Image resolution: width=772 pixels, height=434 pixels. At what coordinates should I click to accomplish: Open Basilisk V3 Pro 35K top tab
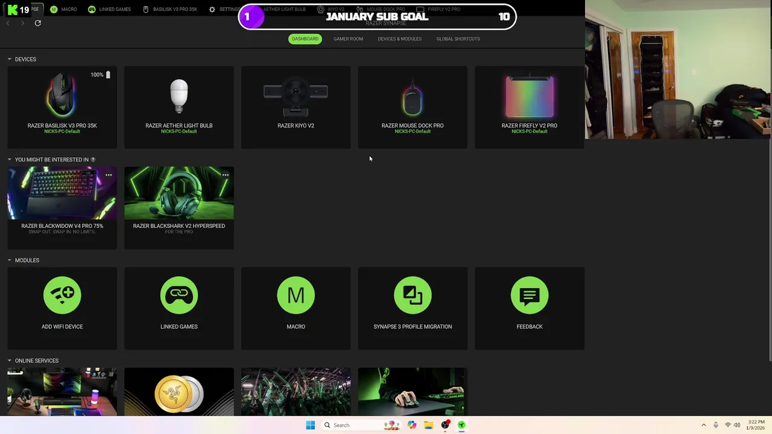pyautogui.click(x=170, y=10)
